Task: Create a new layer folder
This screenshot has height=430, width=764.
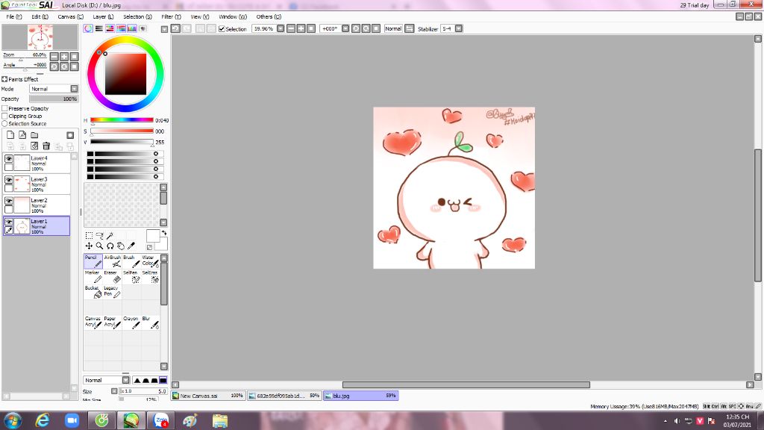Action: pos(34,135)
